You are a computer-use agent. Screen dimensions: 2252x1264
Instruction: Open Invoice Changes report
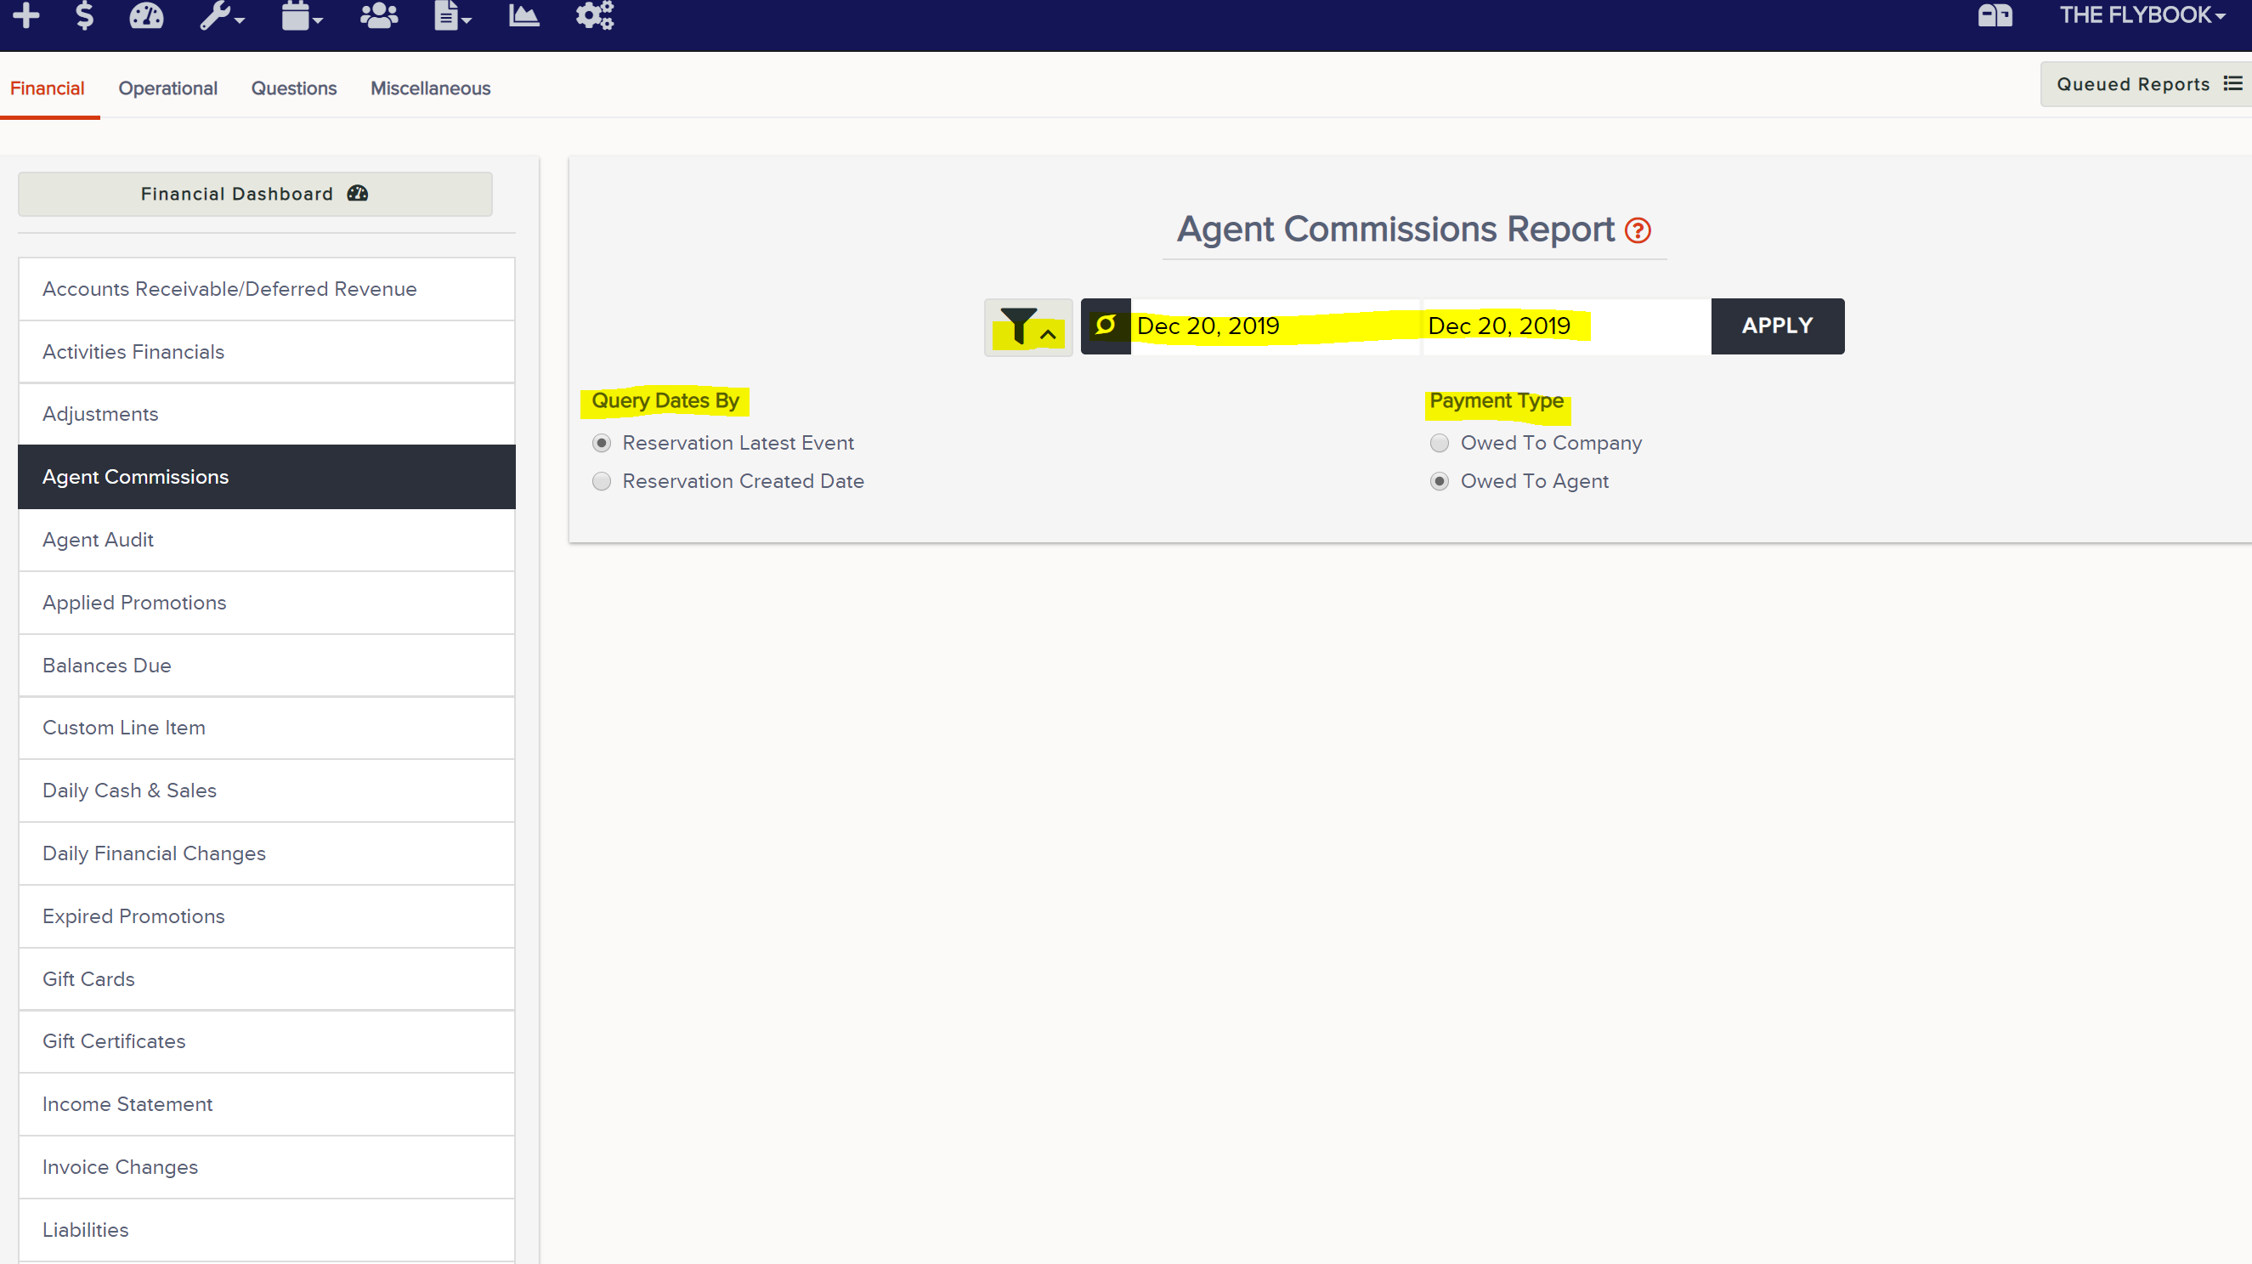point(267,1167)
